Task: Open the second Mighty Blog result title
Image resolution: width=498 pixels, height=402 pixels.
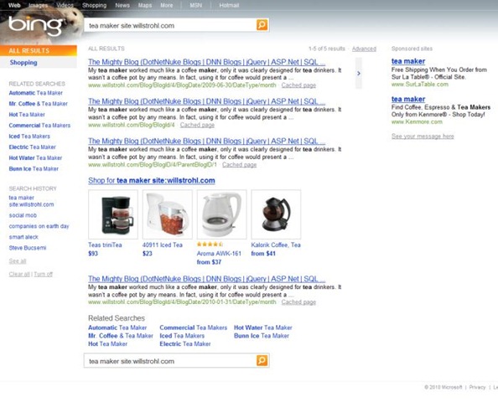Action: (207, 101)
